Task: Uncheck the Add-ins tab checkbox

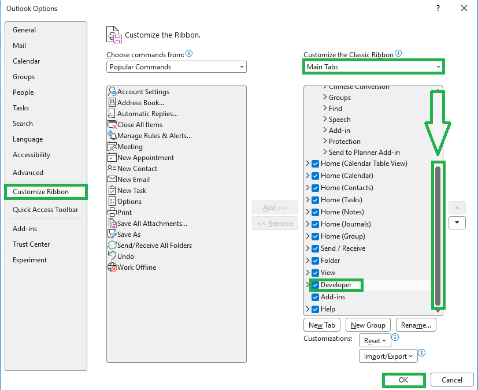Action: tap(316, 297)
